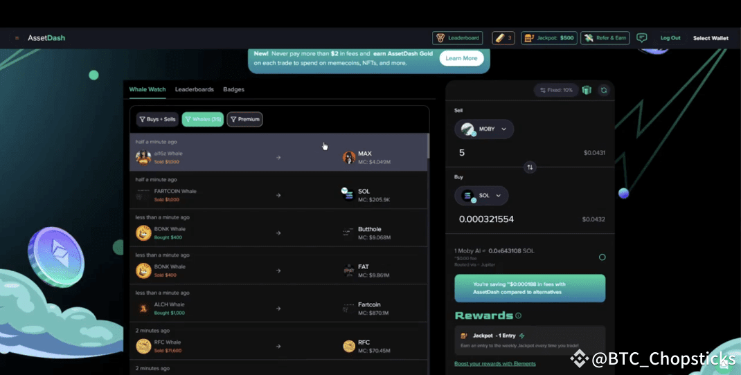The width and height of the screenshot is (741, 375).
Task: Click Log Out
Action: tap(670, 38)
